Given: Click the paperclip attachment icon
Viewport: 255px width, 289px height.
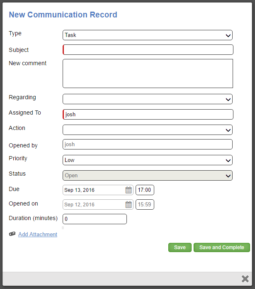Looking at the screenshot, I should point(12,234).
